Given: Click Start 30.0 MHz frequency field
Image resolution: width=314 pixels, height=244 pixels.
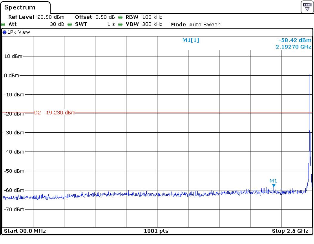Looking at the screenshot, I should pos(25,231).
